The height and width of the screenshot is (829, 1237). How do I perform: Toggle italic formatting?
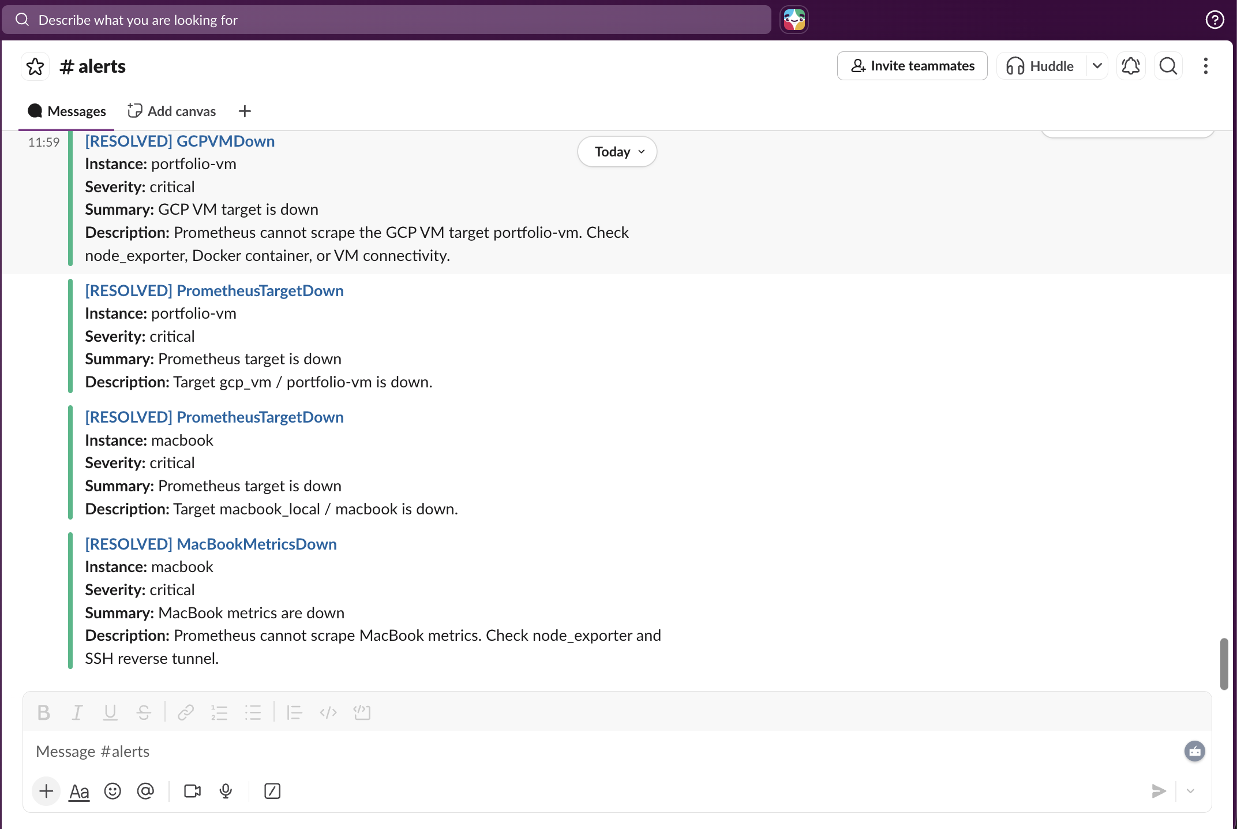(77, 712)
